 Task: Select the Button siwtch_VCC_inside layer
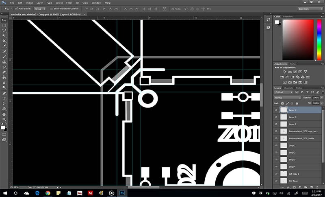coord(298,138)
